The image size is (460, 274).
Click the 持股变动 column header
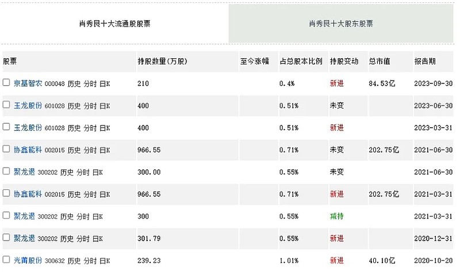344,61
